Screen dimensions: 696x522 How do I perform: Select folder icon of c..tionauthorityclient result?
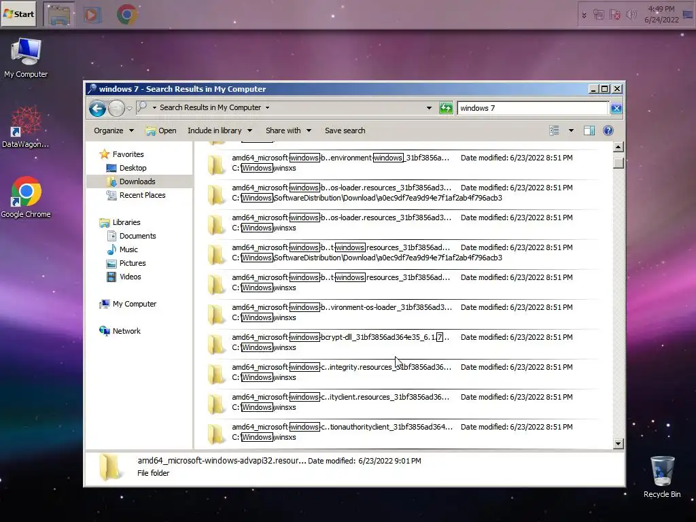tap(215, 434)
